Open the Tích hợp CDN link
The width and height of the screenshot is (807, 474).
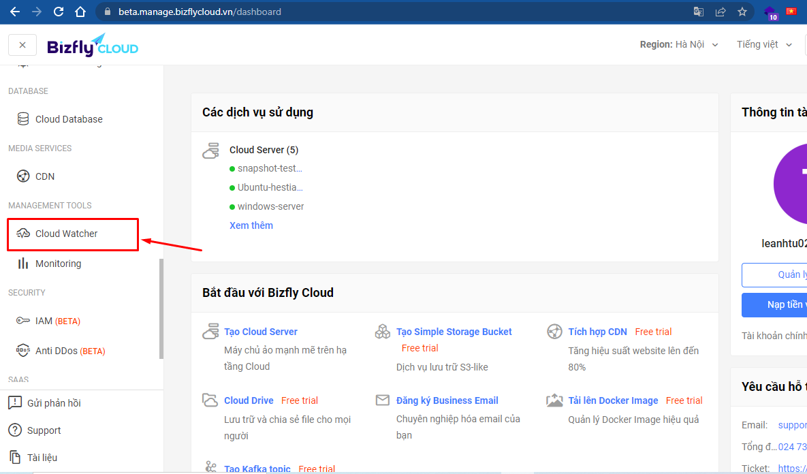[597, 332]
